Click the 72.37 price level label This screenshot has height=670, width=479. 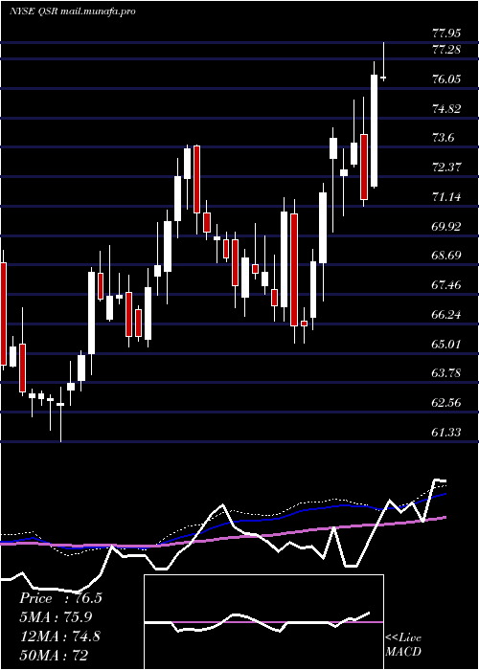(x=448, y=167)
